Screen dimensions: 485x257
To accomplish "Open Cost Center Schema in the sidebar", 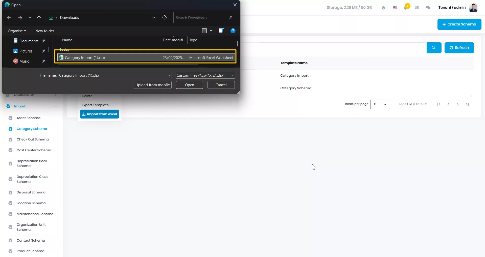I will 34,150.
